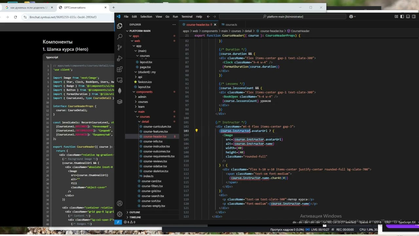Click the UTF-8 encoding in status bar
Image resolution: width=419 pixels, height=236 pixels.
coord(378,222)
